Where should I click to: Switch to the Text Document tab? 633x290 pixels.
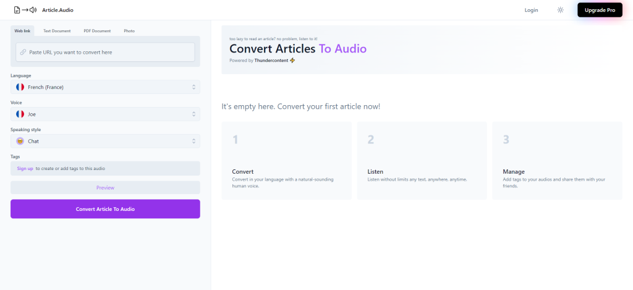(57, 31)
